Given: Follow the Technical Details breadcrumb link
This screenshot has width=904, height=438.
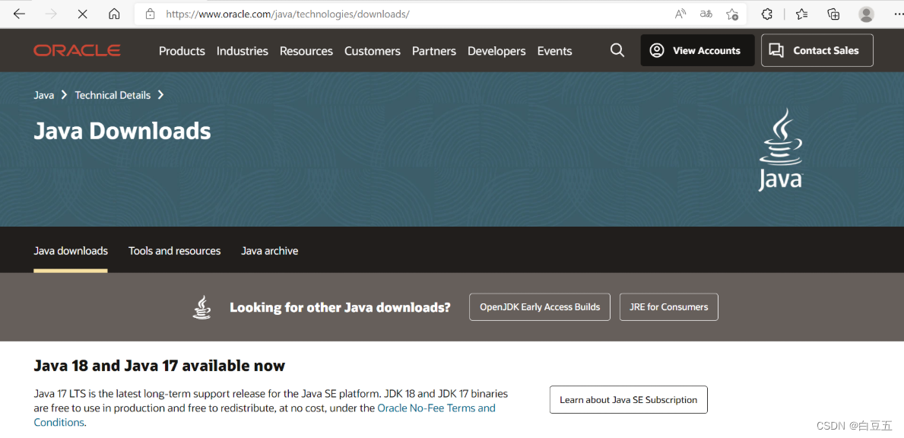Looking at the screenshot, I should click(113, 95).
